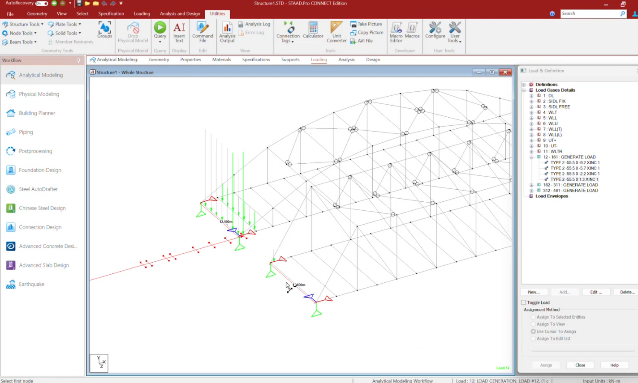Open Advanced Concrete Design workflow
Screen dimensions: 638x383
click(42, 246)
